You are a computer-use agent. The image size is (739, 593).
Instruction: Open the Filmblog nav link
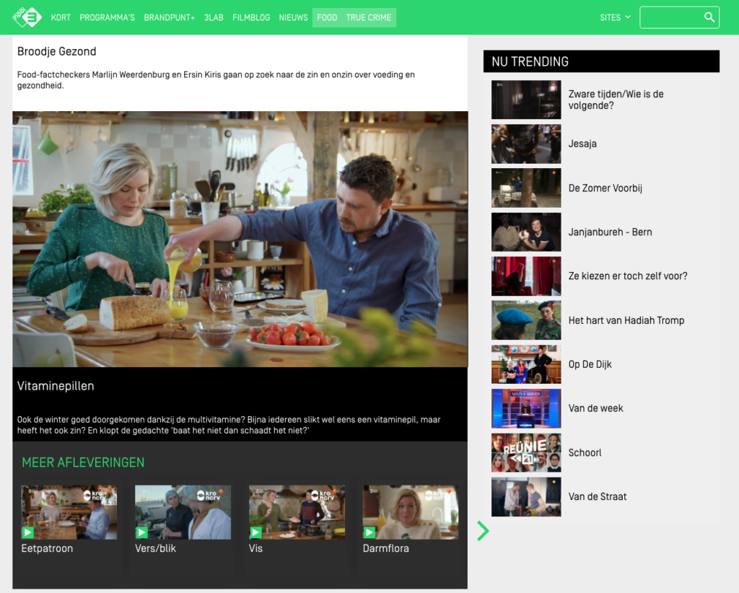click(251, 17)
